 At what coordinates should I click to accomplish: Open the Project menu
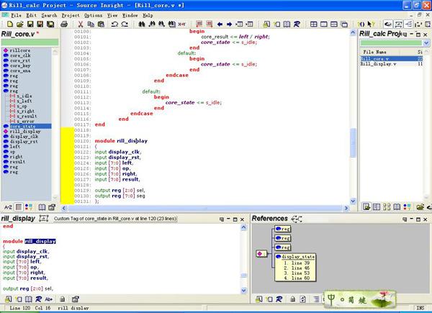[71, 14]
